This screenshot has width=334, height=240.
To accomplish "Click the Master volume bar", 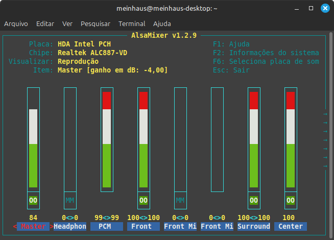I will 33,139.
